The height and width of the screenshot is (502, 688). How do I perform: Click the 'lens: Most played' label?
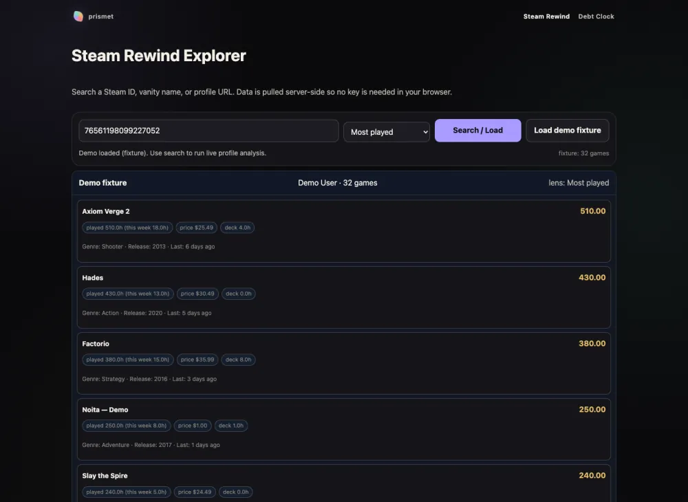tap(579, 183)
